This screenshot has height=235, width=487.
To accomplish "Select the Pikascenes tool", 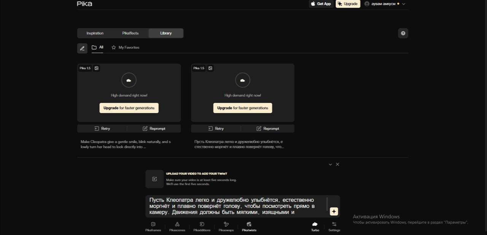I will [x=177, y=227].
